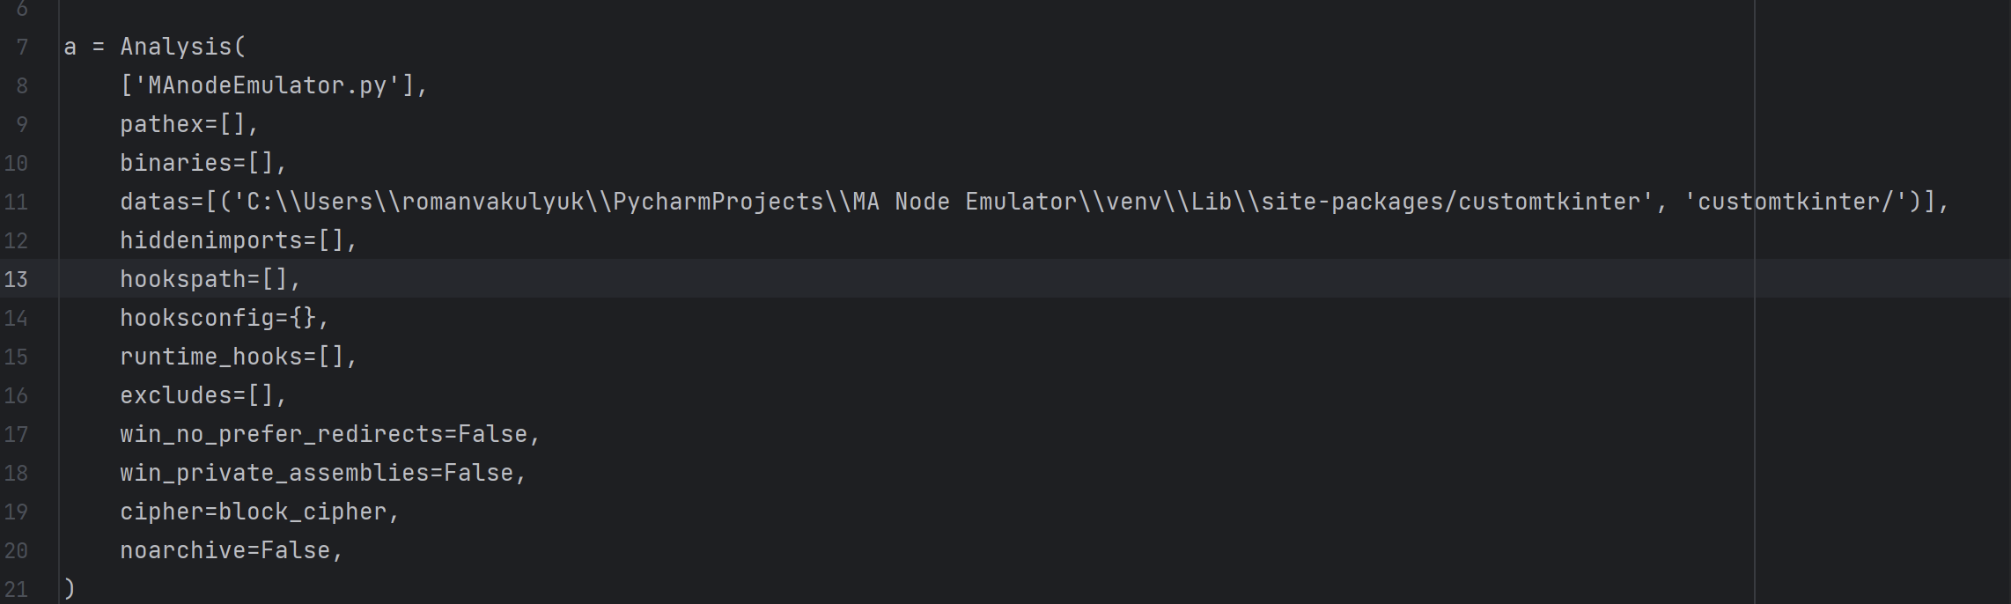Place cursor on hiddenimports argument

tap(211, 240)
